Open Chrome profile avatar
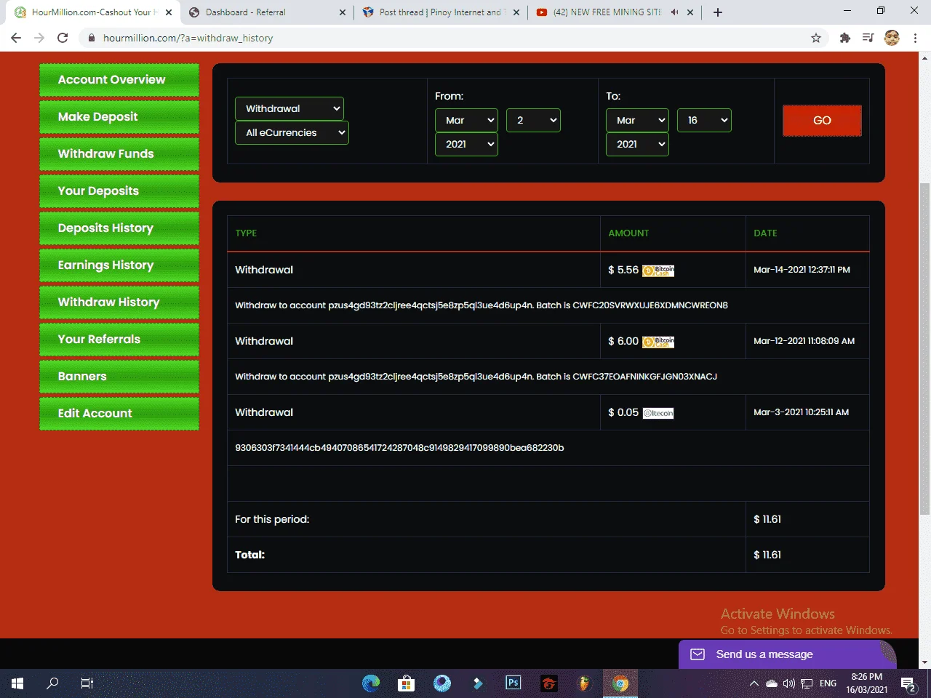This screenshot has height=698, width=931. (892, 38)
